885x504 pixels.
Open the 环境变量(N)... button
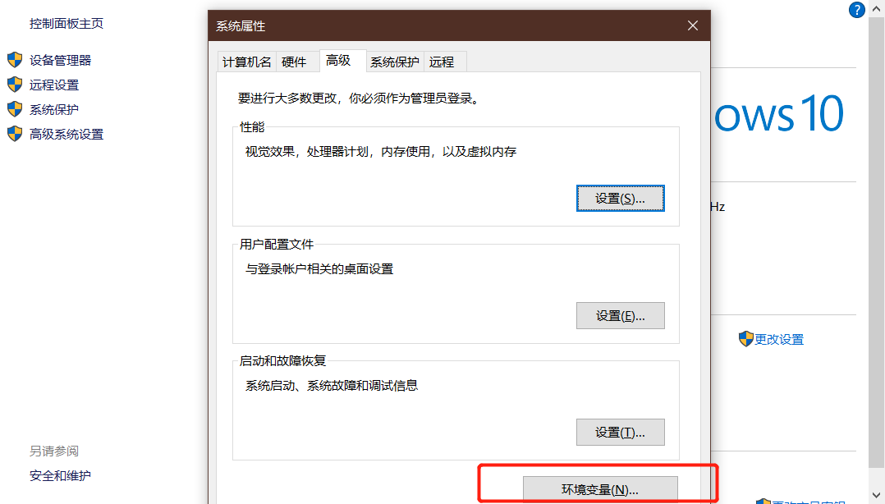(600, 489)
